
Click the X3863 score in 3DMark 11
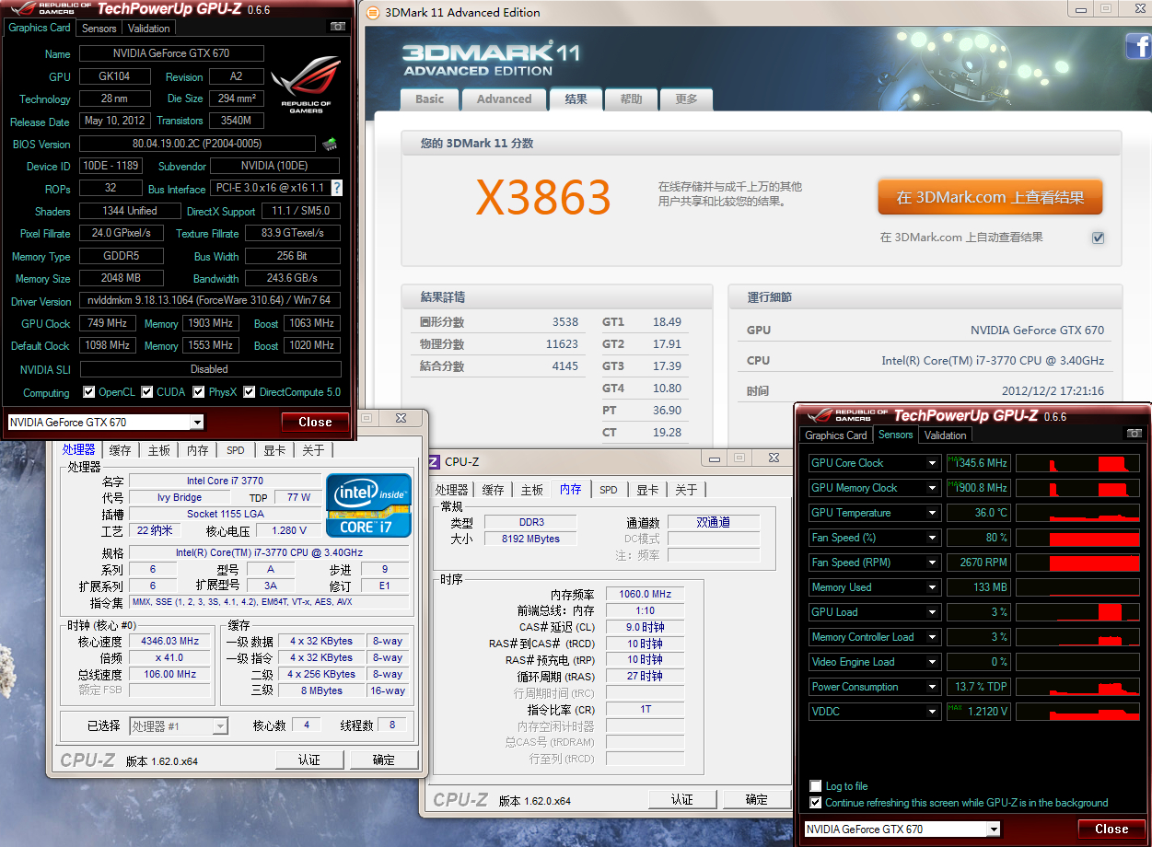[543, 197]
